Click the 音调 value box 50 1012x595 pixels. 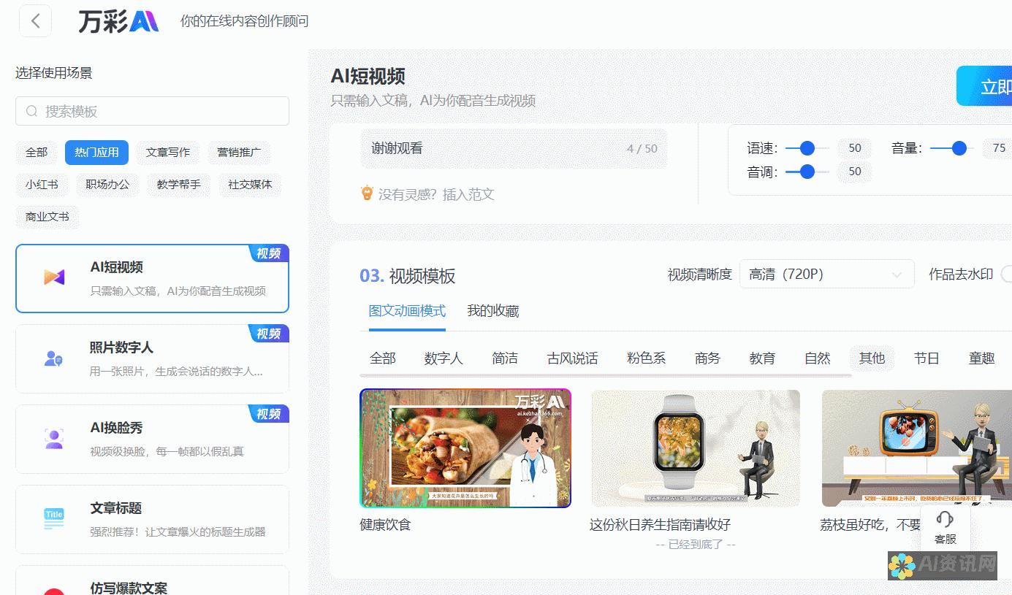pyautogui.click(x=855, y=172)
